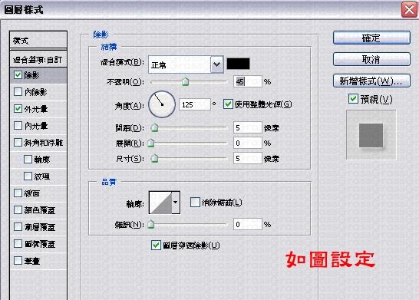The height and width of the screenshot is (300, 419).
Task: Select the 陰影 drop shadow list entry
Action: (38, 75)
